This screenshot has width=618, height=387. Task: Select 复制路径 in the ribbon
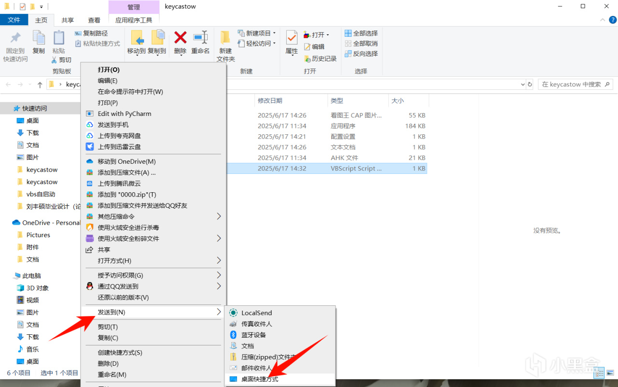point(91,33)
